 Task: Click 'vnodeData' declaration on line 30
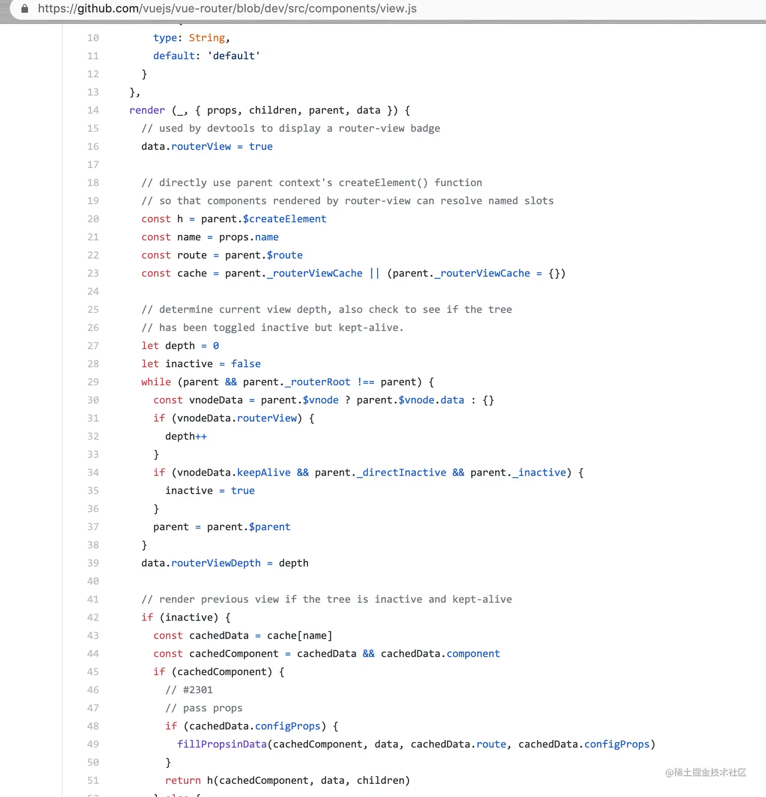(x=216, y=400)
